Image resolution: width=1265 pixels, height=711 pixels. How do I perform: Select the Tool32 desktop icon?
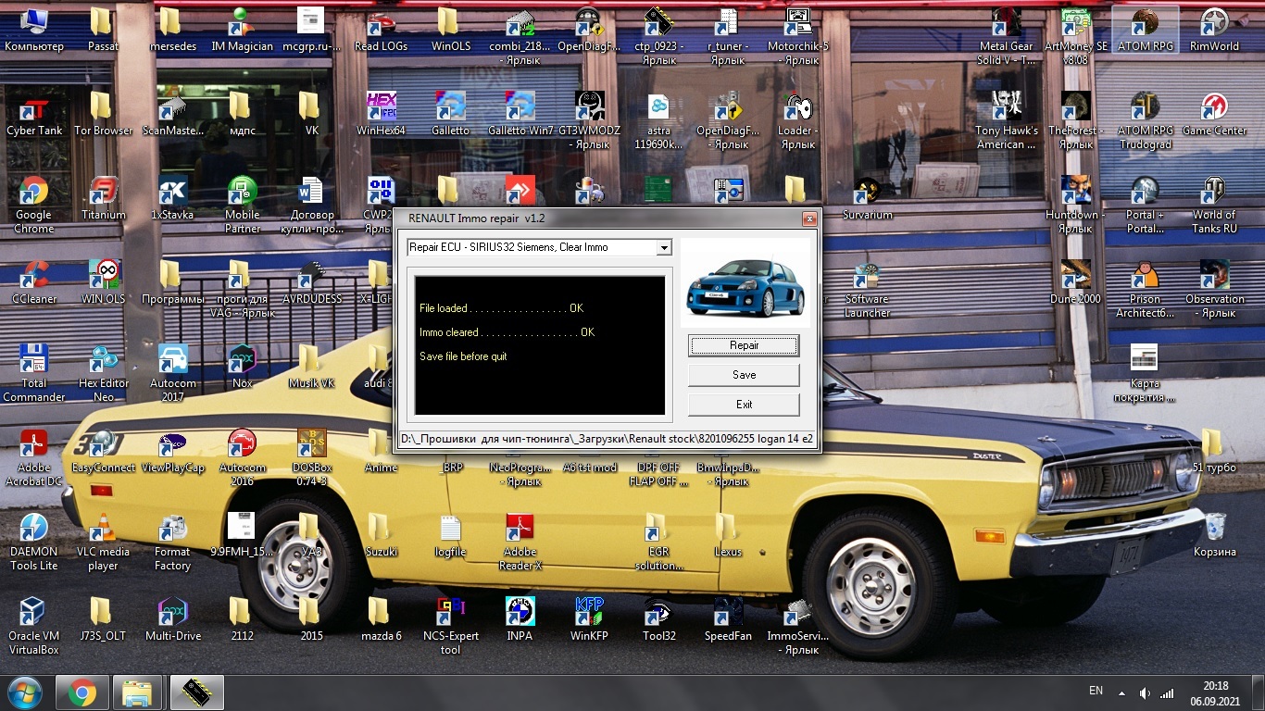point(658,619)
